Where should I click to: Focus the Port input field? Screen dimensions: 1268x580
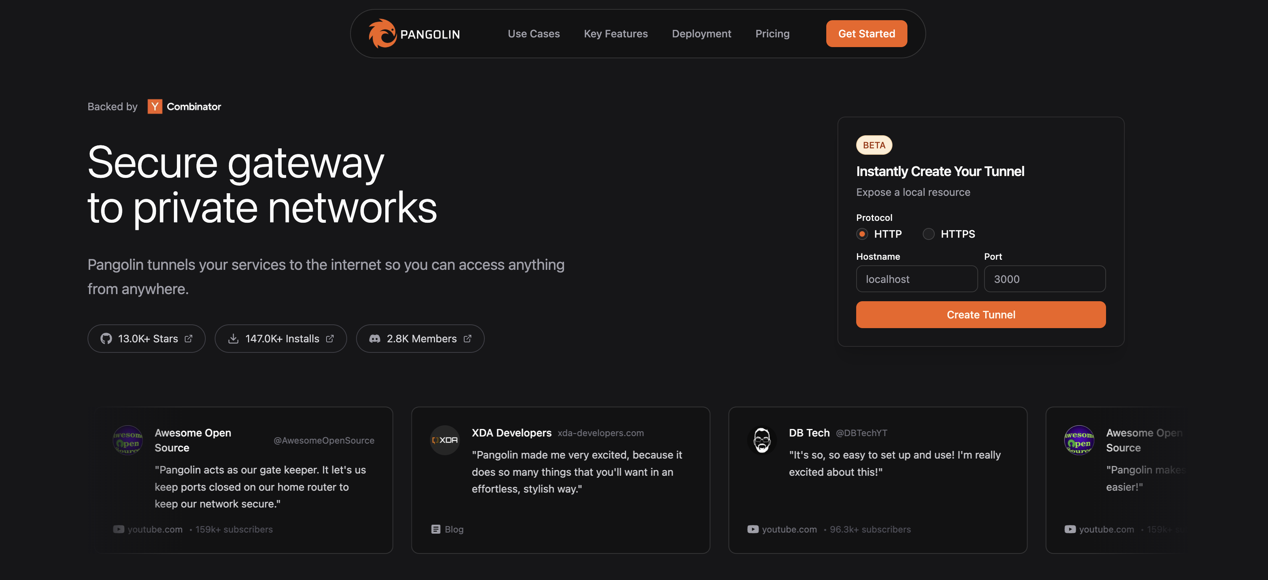(x=1045, y=279)
